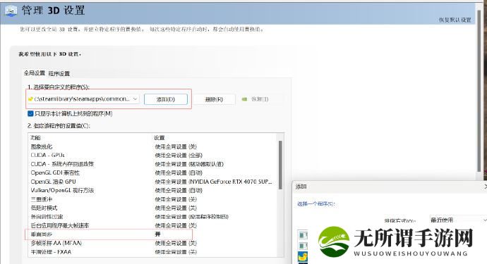
Task: Toggle 只显示本计算机上找到的程序(M) checkbox
Action: point(30,114)
